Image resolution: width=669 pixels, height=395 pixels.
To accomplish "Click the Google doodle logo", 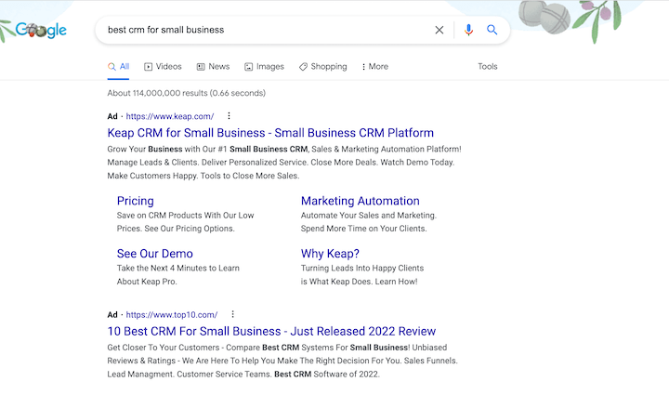I will click(x=41, y=30).
